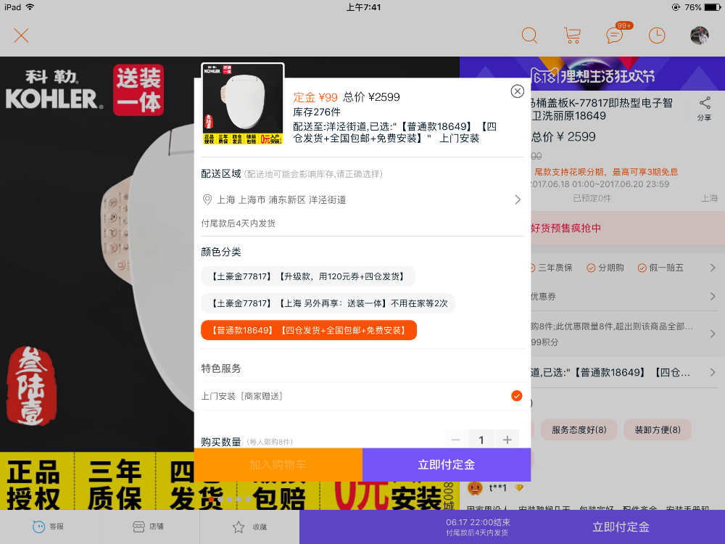
Task: Open search with the magnifier icon
Action: coord(529,35)
